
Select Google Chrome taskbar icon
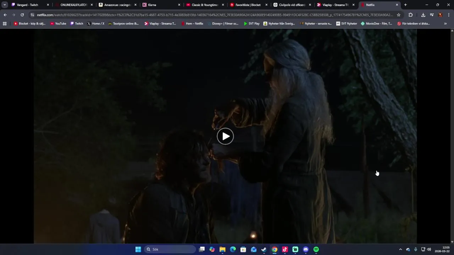[x=275, y=249]
